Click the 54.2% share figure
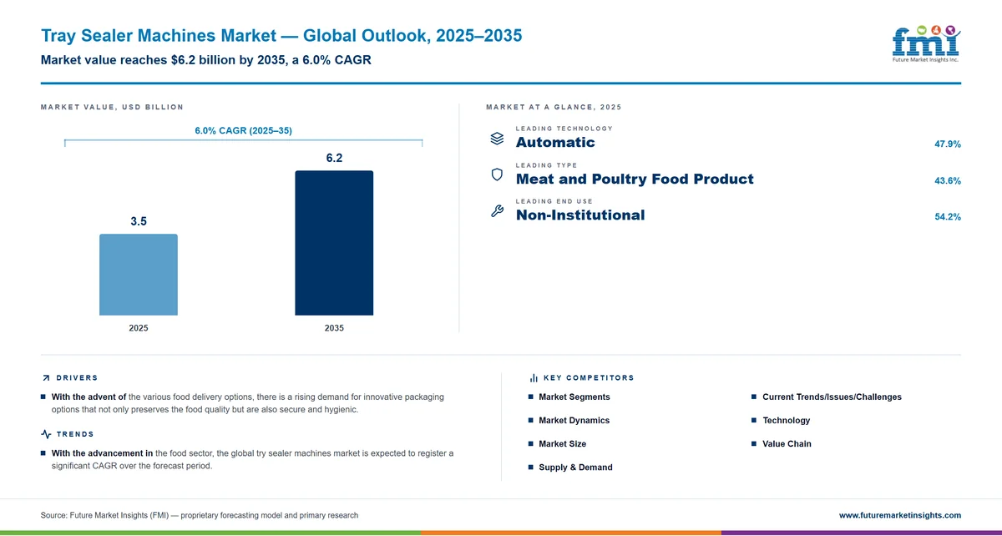This screenshot has height=536, width=1002. 948,217
